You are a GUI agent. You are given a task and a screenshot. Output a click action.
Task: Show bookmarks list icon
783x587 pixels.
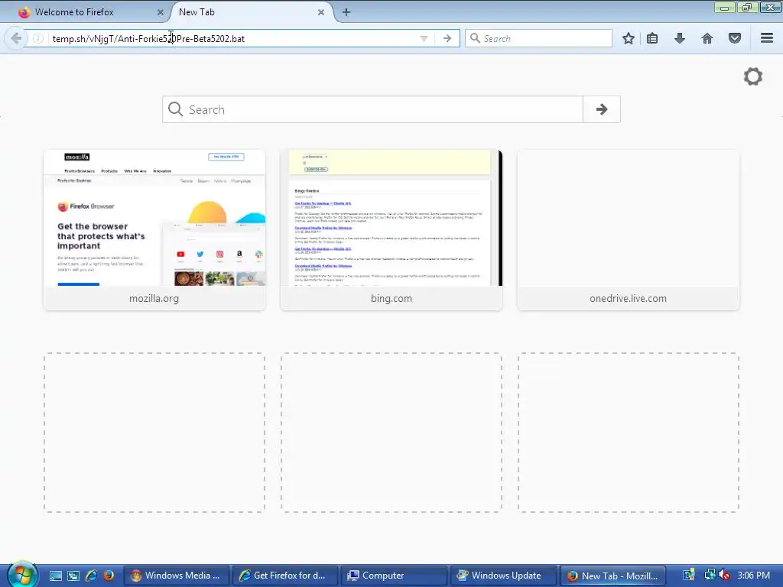652,38
